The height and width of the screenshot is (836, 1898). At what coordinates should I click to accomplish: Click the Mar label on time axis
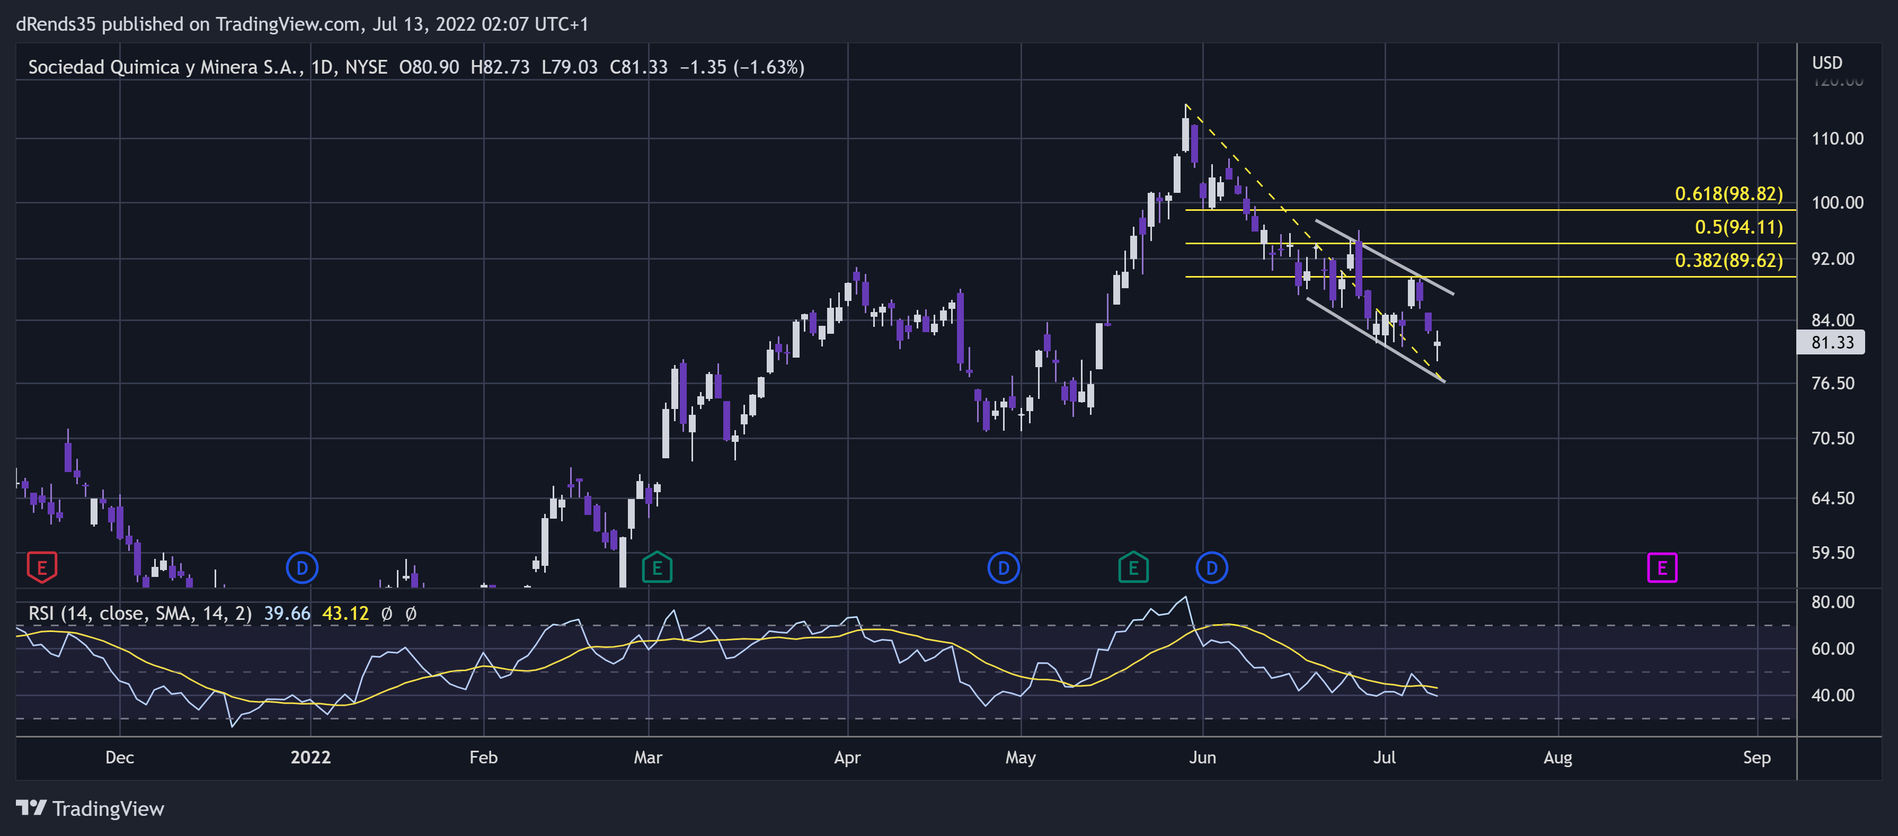pos(648,757)
